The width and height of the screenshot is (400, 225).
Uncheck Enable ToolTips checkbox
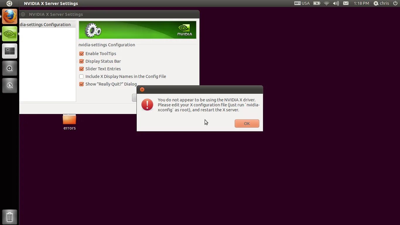tap(81, 54)
